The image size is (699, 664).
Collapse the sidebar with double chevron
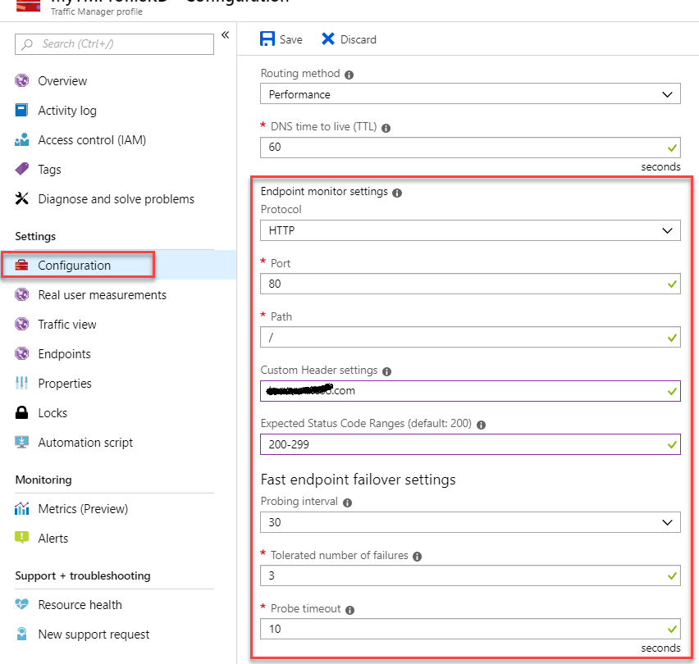225,35
